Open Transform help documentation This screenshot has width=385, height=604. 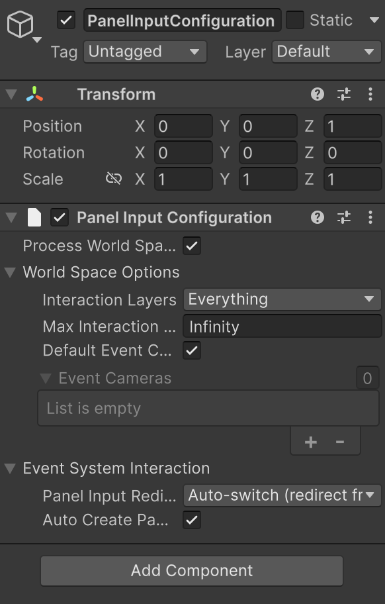(x=317, y=93)
